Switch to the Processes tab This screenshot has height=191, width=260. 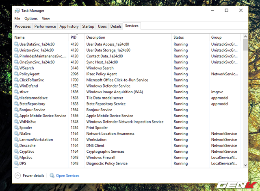23,26
